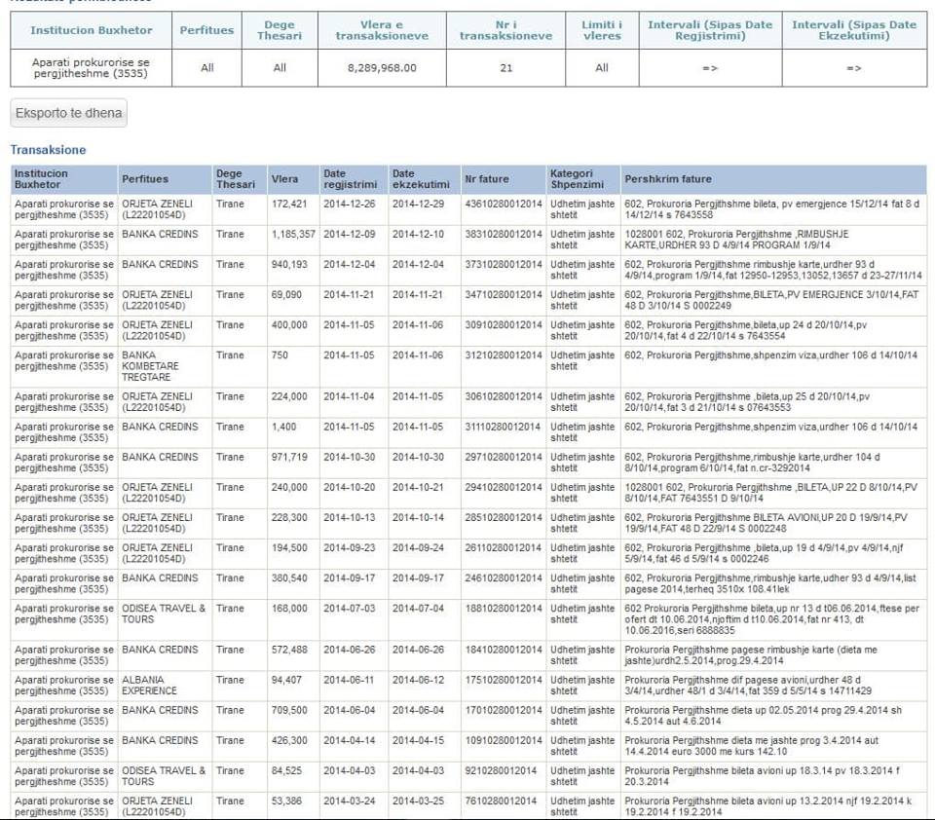Select registration date 2014-12-26
This screenshot has height=820, width=935.
[350, 204]
